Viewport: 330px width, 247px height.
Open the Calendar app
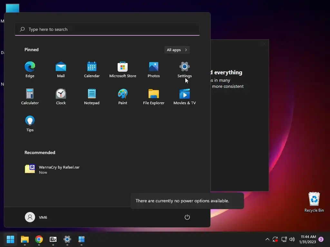click(92, 70)
